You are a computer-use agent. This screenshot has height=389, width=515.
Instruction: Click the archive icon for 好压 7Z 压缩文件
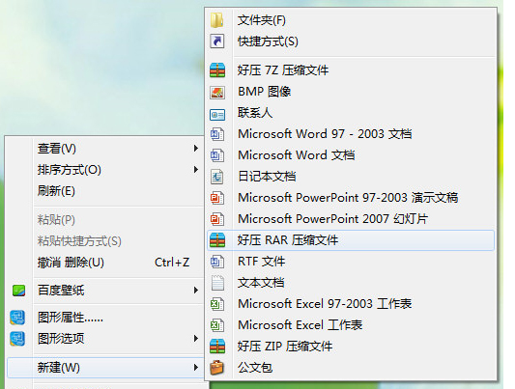(217, 70)
